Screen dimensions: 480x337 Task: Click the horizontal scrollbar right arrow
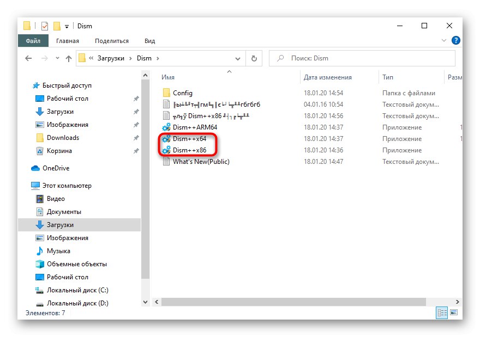[x=457, y=302]
